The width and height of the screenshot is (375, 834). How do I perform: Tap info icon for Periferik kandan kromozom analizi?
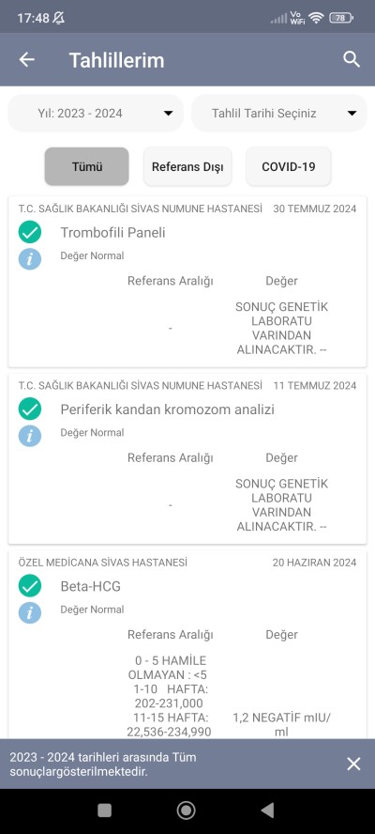(x=30, y=436)
